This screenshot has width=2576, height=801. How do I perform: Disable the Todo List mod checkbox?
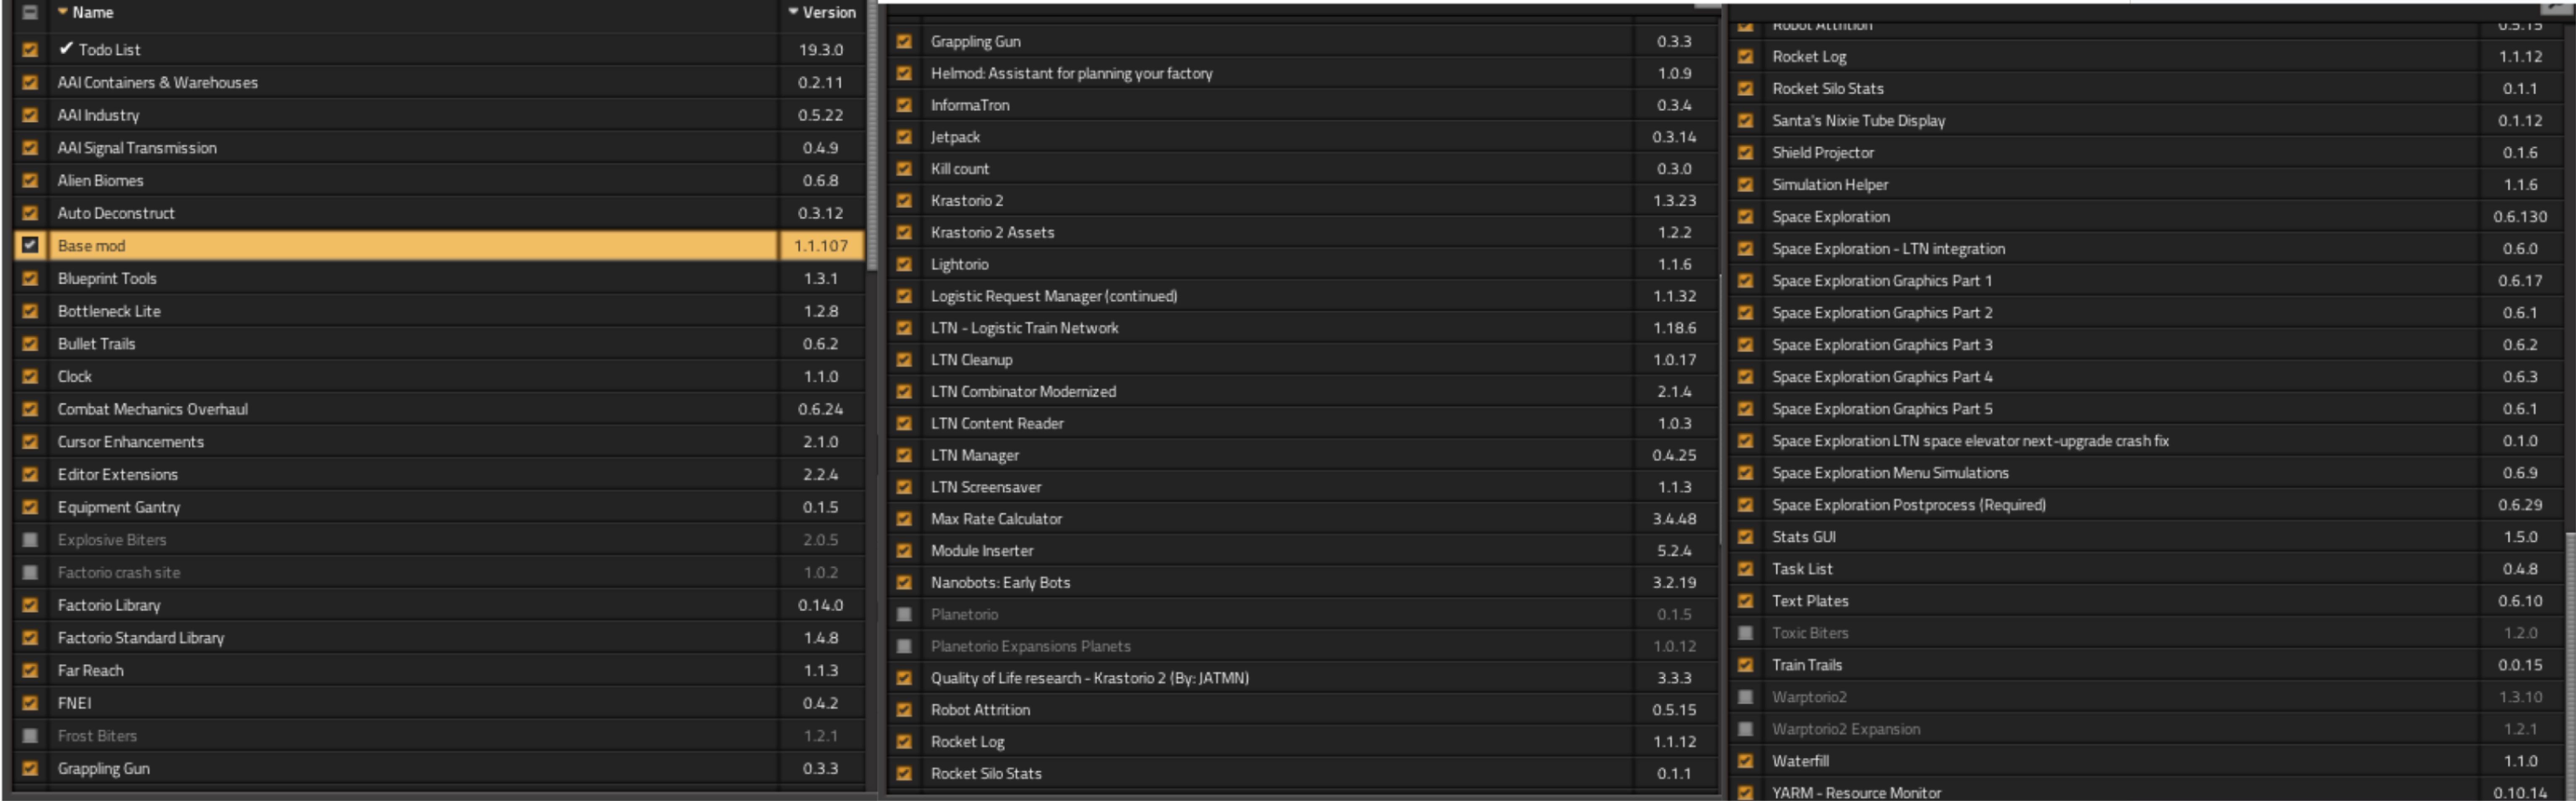tap(30, 49)
